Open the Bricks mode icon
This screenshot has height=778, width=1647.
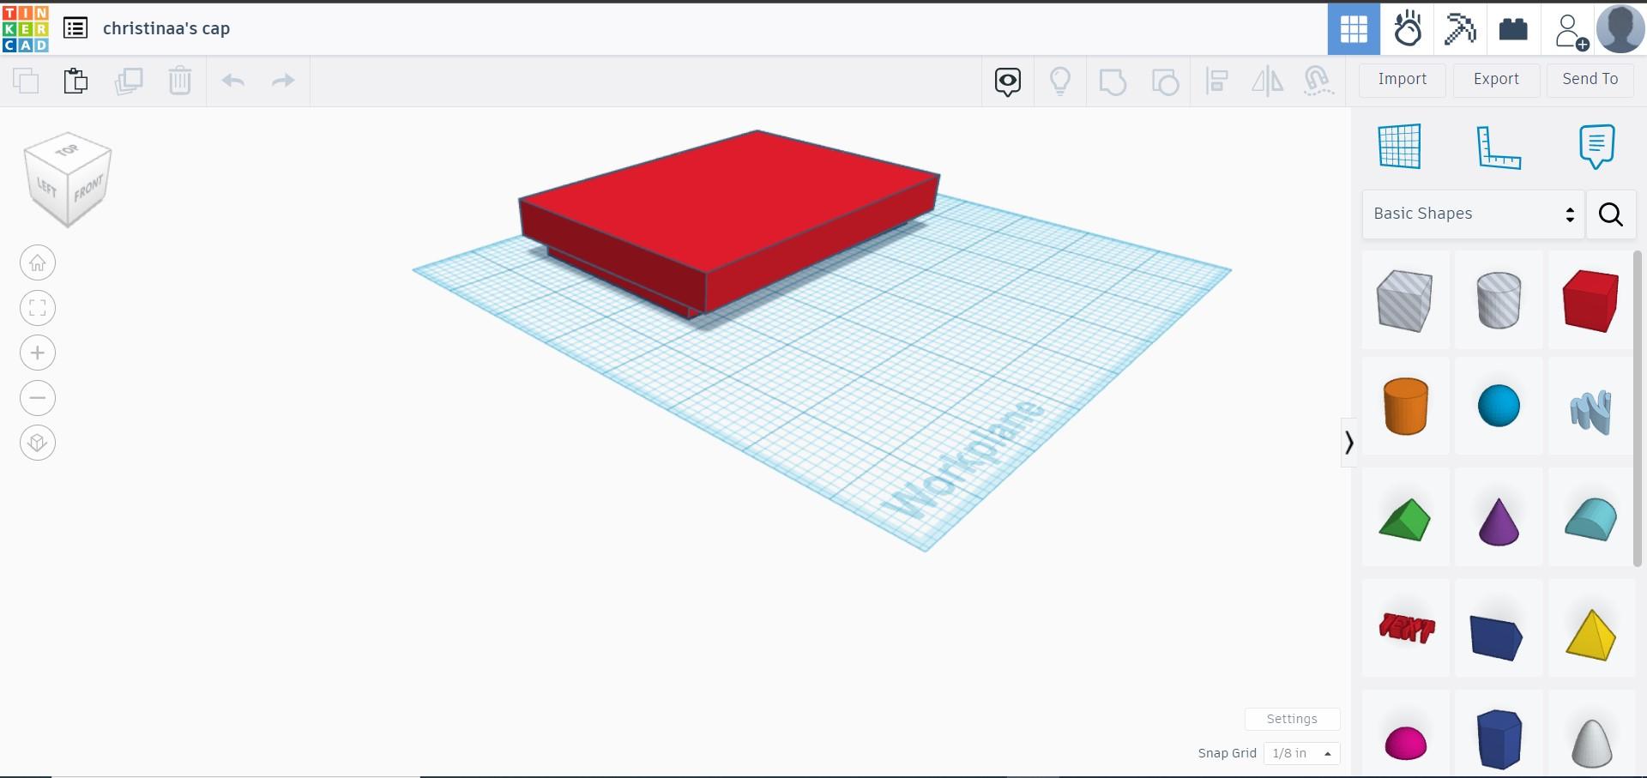tap(1513, 28)
